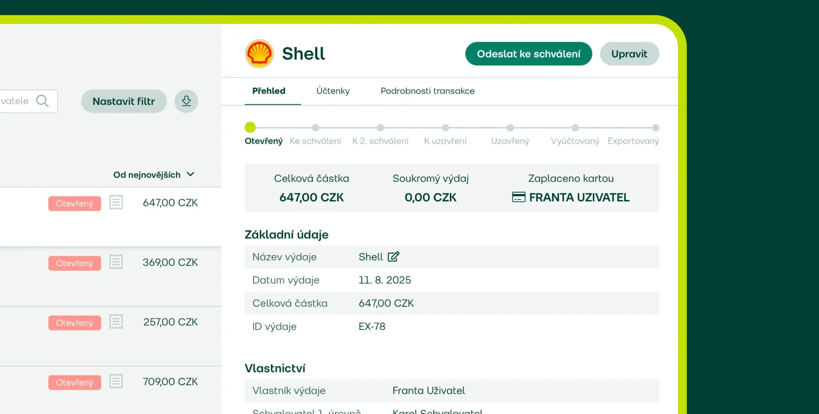Image resolution: width=819 pixels, height=414 pixels.
Task: Open the search by clicking the magnifier icon
Action: pos(43,101)
